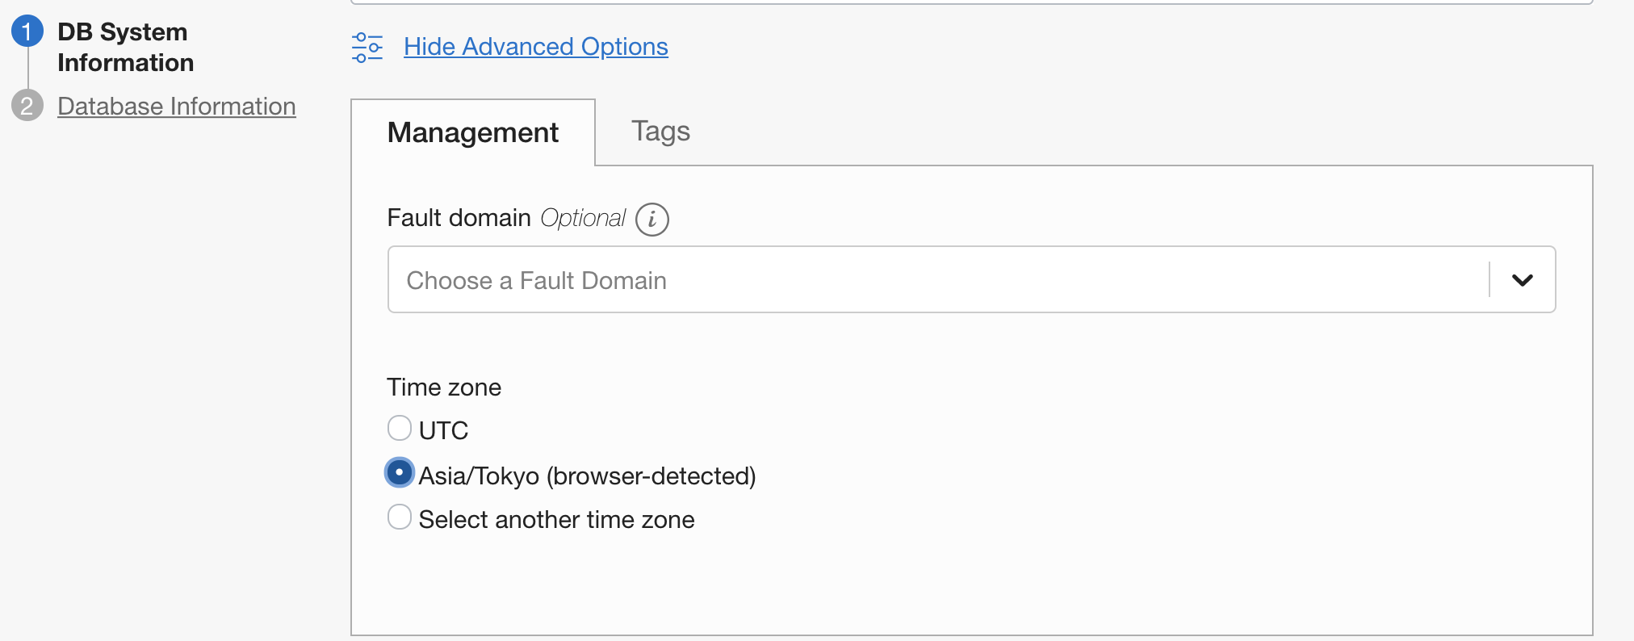Go to Database Information step
This screenshot has height=641, width=1634.
click(x=177, y=107)
